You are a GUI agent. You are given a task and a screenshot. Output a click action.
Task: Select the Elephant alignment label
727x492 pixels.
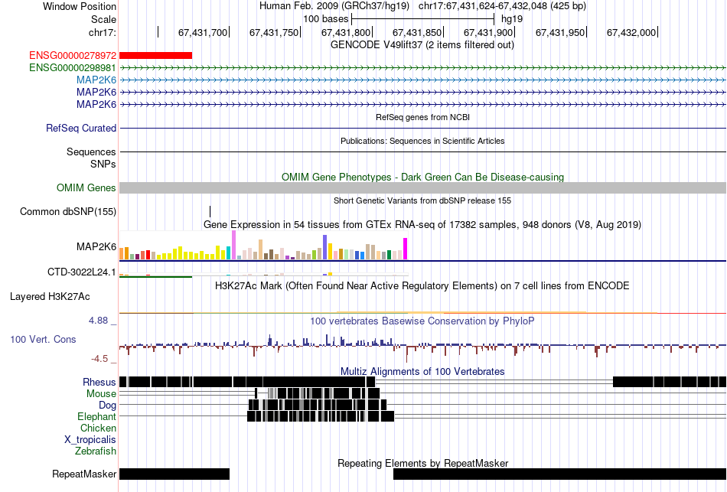pyautogui.click(x=96, y=417)
